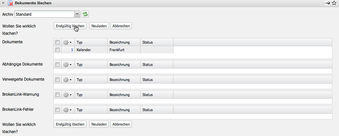Click the top Neuladen button
Screen dimensions: 339x136
pyautogui.click(x=99, y=26)
